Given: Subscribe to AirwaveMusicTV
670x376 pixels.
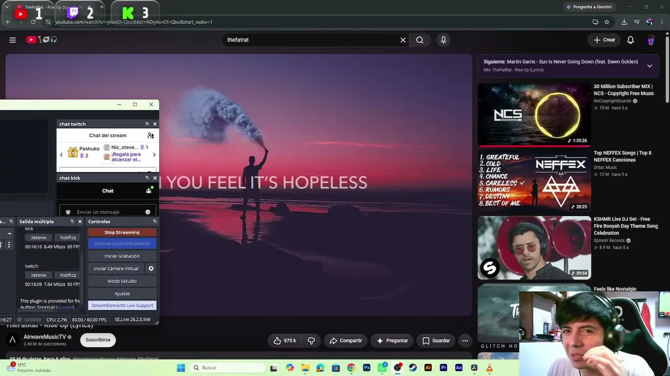Looking at the screenshot, I should pyautogui.click(x=98, y=340).
